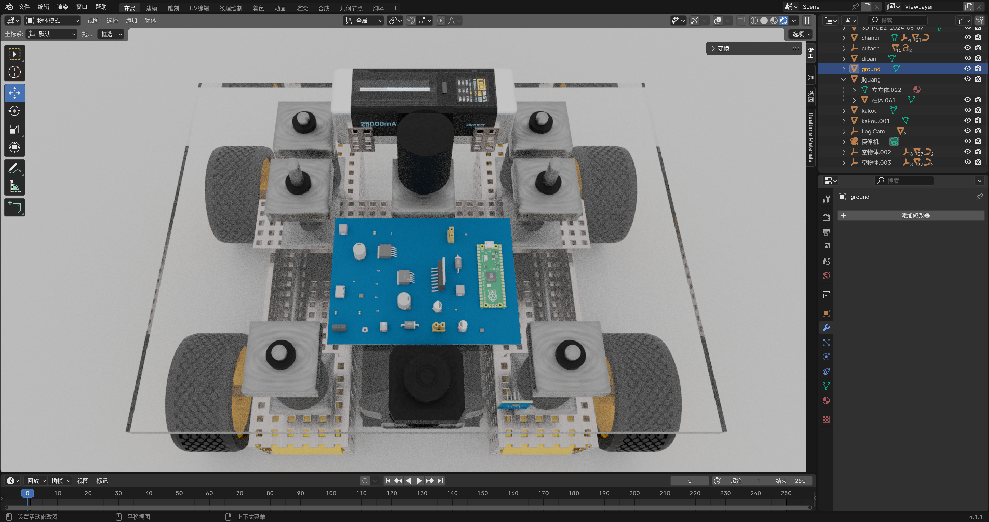Select the Scale tool
The image size is (989, 522).
pyautogui.click(x=15, y=129)
